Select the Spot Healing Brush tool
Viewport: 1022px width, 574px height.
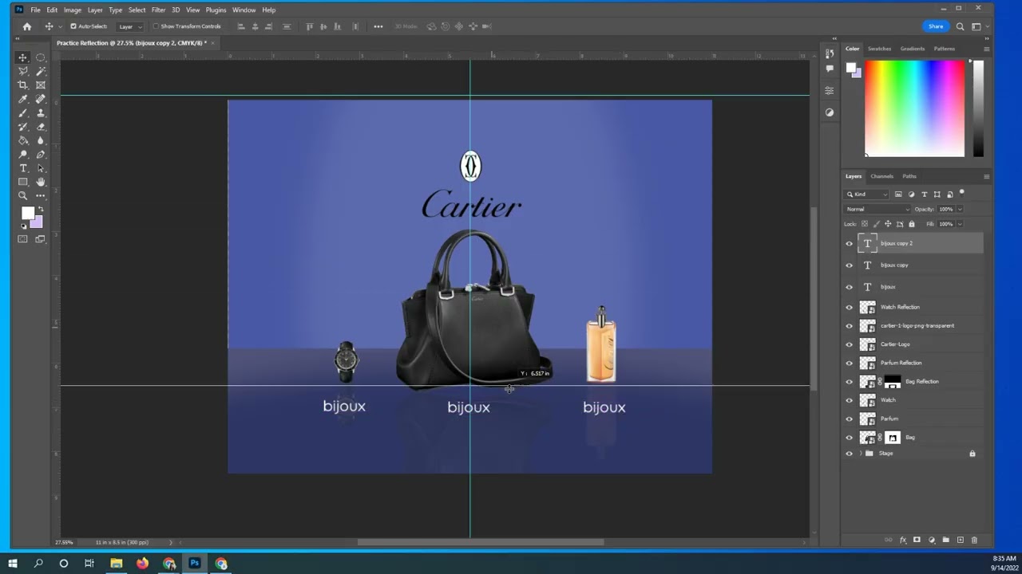coord(41,99)
